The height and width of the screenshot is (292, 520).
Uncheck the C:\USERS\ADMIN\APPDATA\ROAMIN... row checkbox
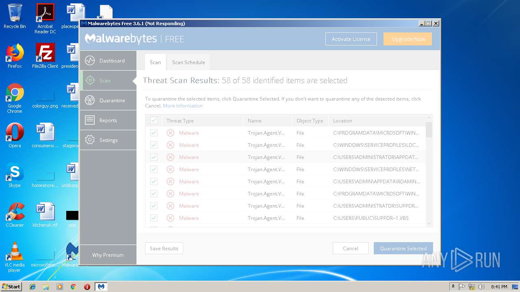pos(154,181)
